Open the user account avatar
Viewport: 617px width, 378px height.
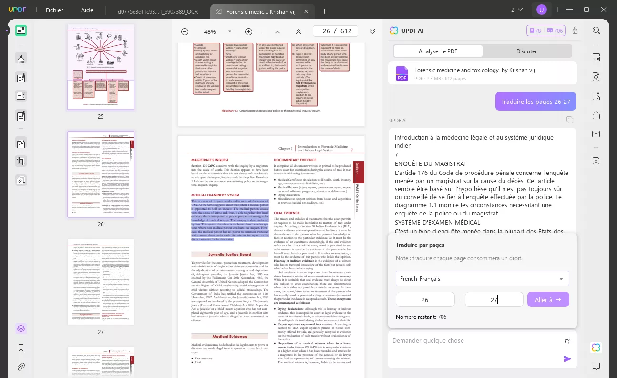click(541, 10)
